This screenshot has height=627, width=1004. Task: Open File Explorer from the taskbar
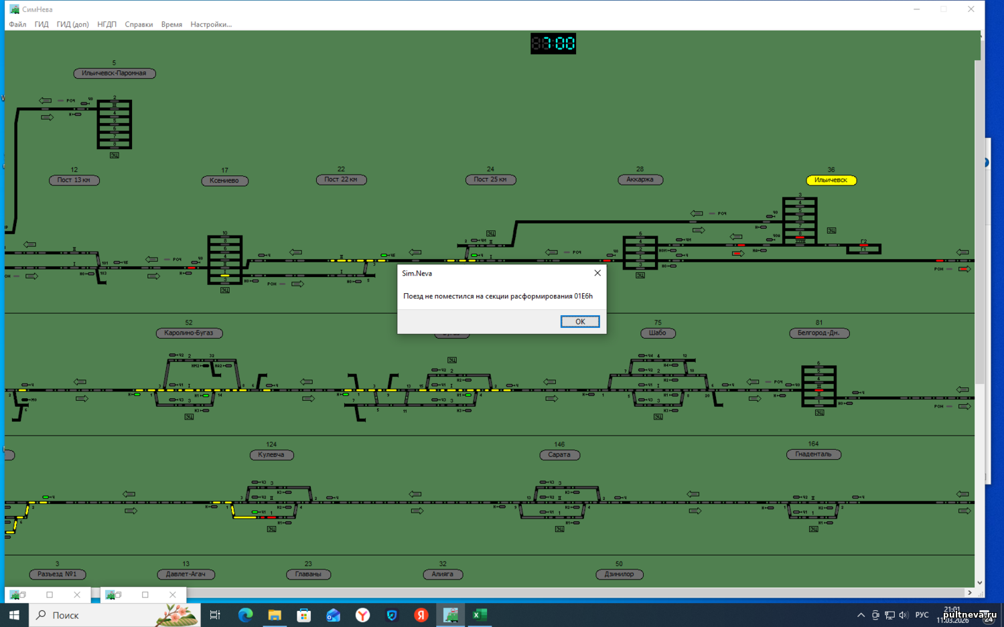click(275, 615)
